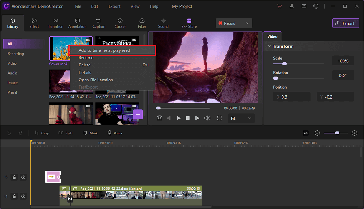Click the Rotation 0.0° value field
Viewport: 364px width, 209px height.
pos(343,75)
